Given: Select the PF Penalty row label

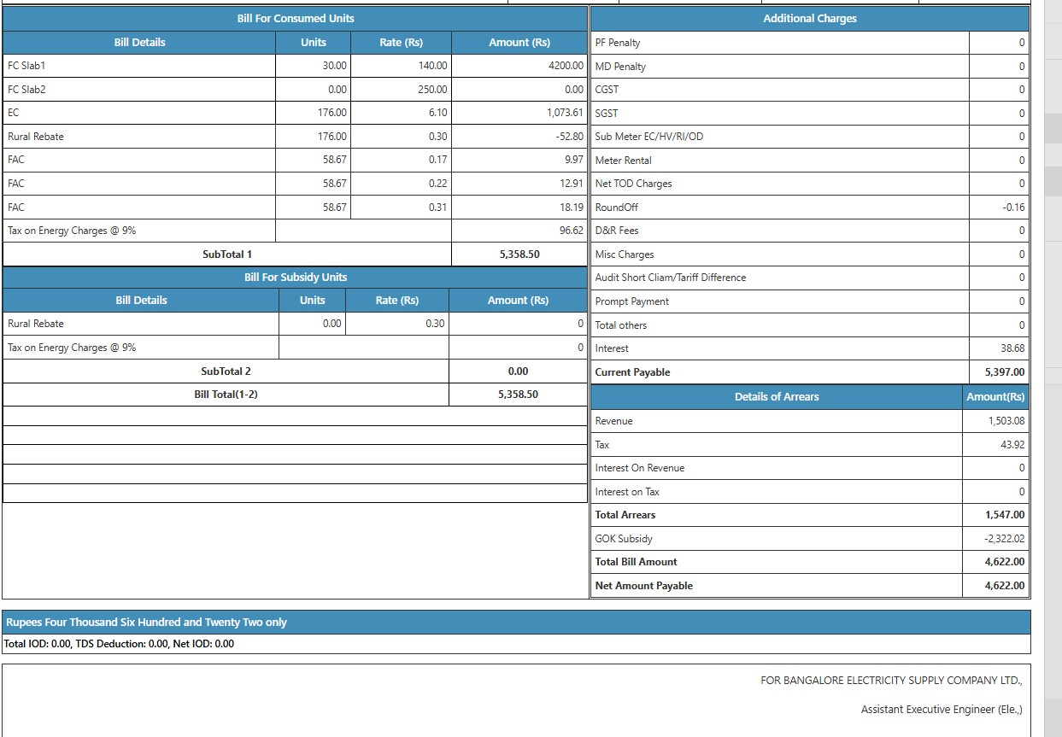Looking at the screenshot, I should point(618,43).
